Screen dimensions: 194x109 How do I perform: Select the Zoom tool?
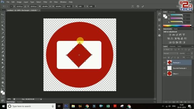point(3,86)
